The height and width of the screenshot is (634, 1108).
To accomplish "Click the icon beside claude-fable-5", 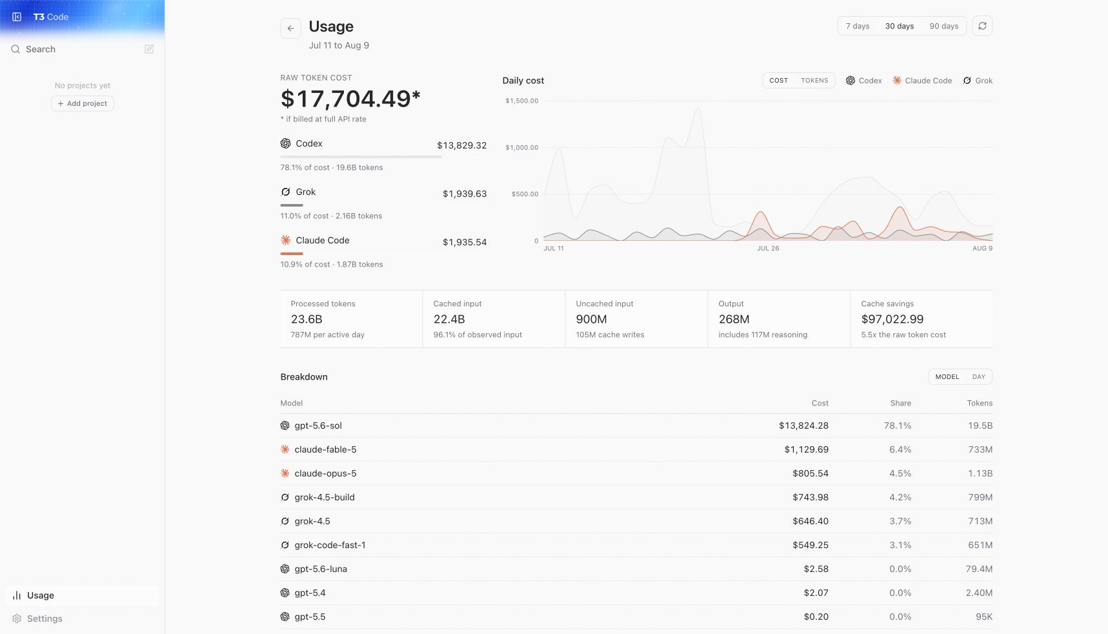I will (x=285, y=449).
